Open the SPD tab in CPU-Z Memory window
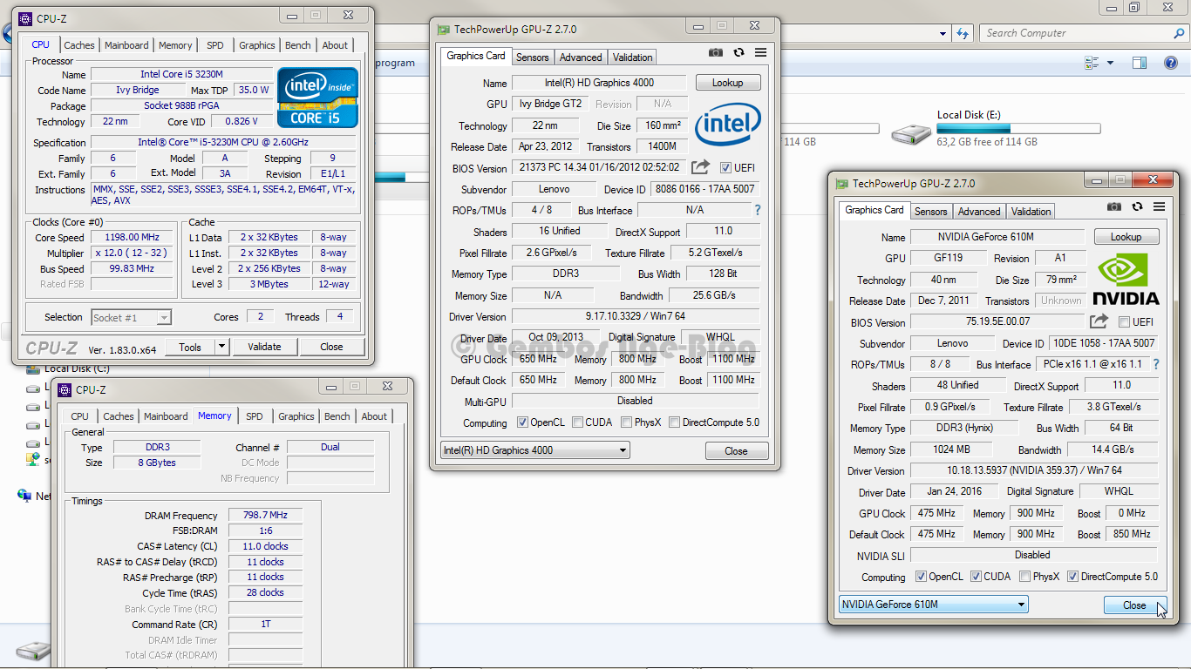This screenshot has height=669, width=1191. point(254,416)
